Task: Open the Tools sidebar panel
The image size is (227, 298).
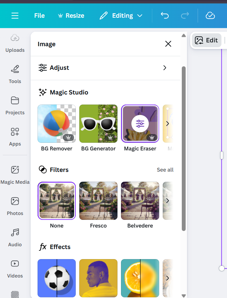Action: pos(15,74)
